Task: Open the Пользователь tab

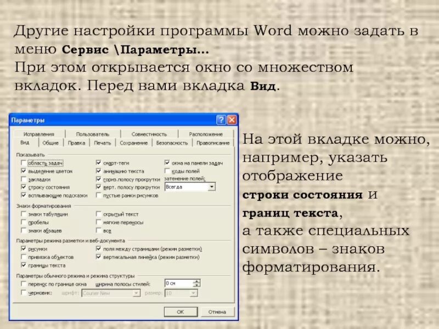Action: 93,134
